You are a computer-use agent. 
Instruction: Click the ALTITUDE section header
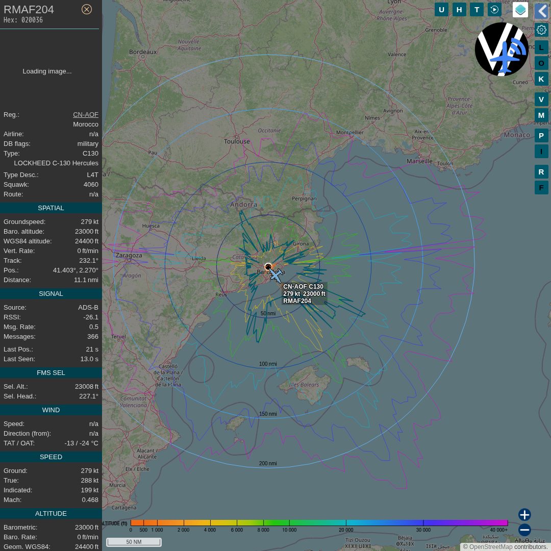click(x=51, y=513)
